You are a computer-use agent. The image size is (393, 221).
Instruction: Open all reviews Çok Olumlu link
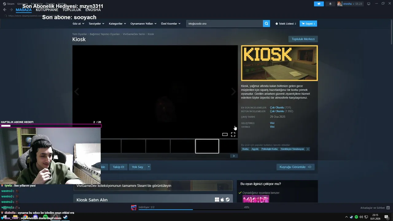click(x=277, y=111)
